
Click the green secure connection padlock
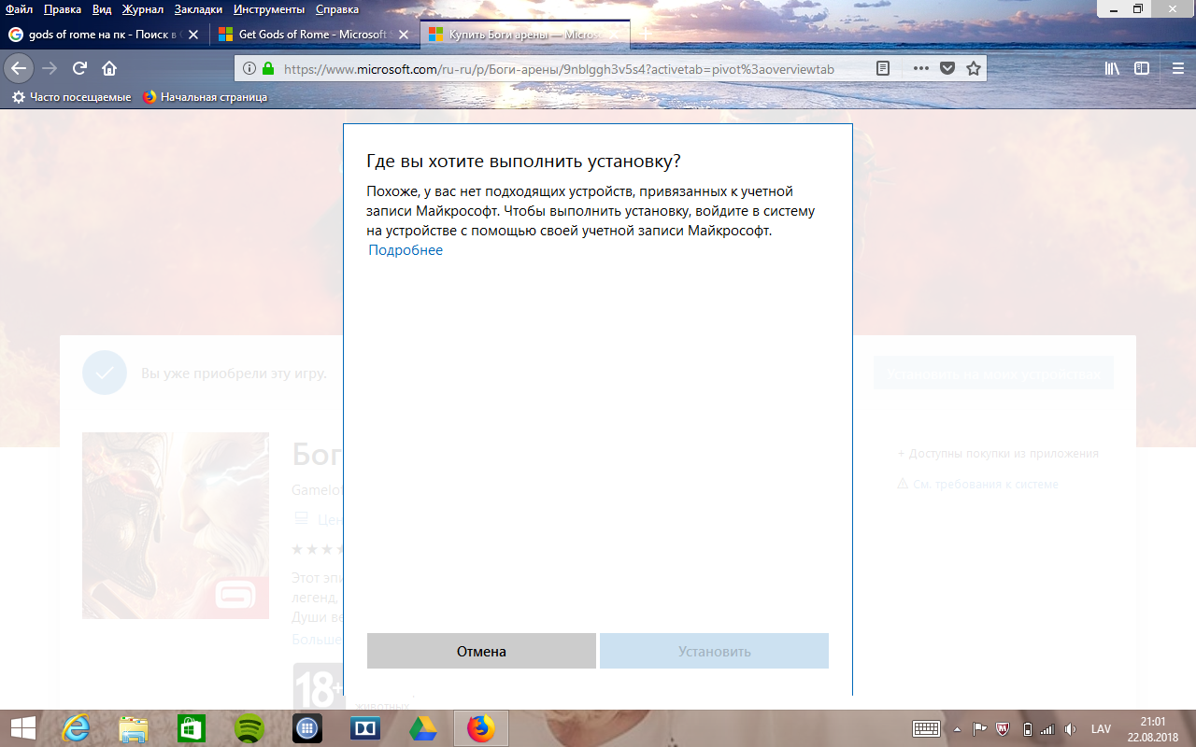point(268,68)
